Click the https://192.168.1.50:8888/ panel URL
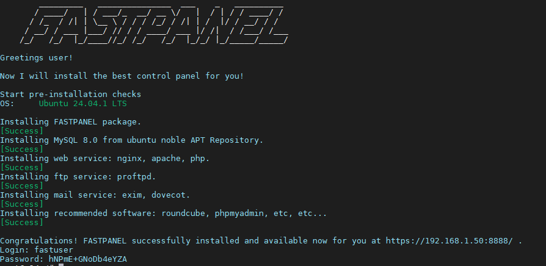This screenshot has width=546, height=266. [449, 240]
